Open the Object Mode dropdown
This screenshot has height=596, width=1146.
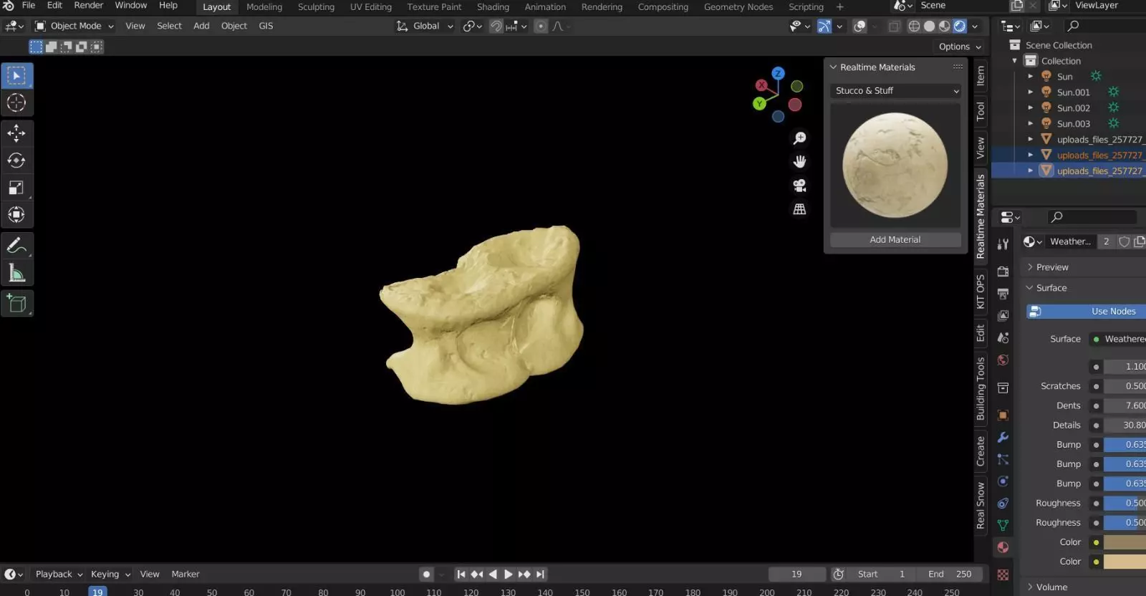point(74,27)
